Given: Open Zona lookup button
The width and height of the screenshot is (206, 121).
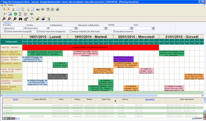Looking at the screenshot, I should [x=153, y=28].
